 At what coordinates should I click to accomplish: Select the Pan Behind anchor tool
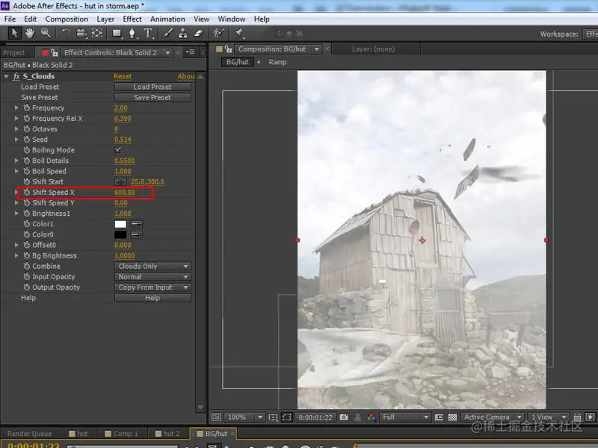(97, 33)
